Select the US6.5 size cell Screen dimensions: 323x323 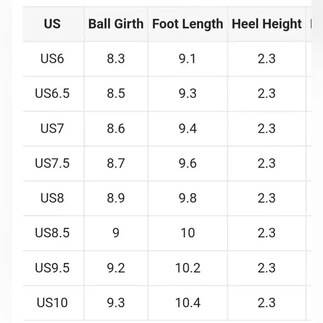pos(52,94)
